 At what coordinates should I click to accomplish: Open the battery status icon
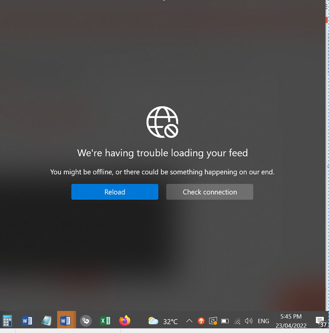[225, 321]
